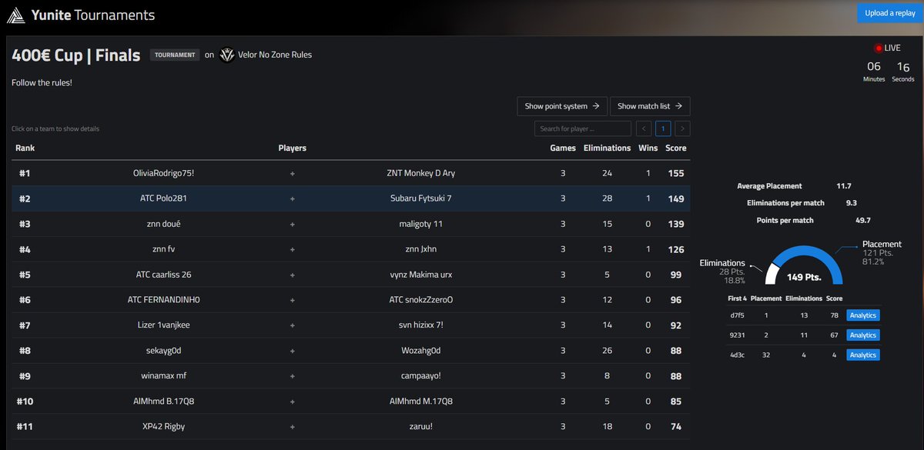
Task: Select page 1 in pagination
Action: tap(663, 128)
